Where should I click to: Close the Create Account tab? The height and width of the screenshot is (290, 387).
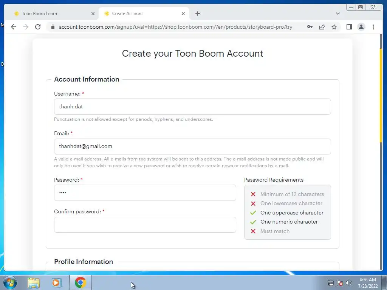click(183, 14)
